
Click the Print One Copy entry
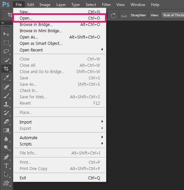pos(60,168)
